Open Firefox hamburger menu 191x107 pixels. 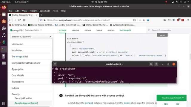[188, 20]
